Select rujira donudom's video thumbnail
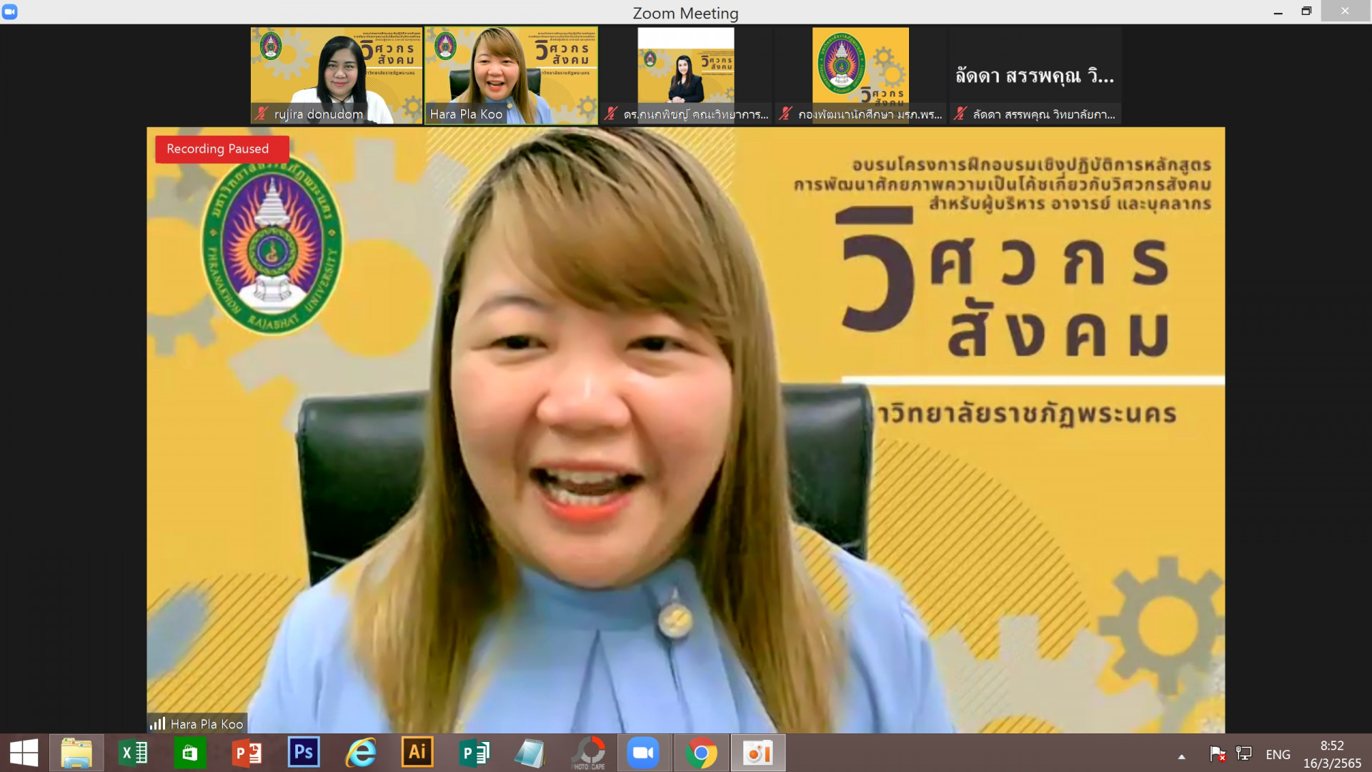This screenshot has height=772, width=1372. coord(337,76)
